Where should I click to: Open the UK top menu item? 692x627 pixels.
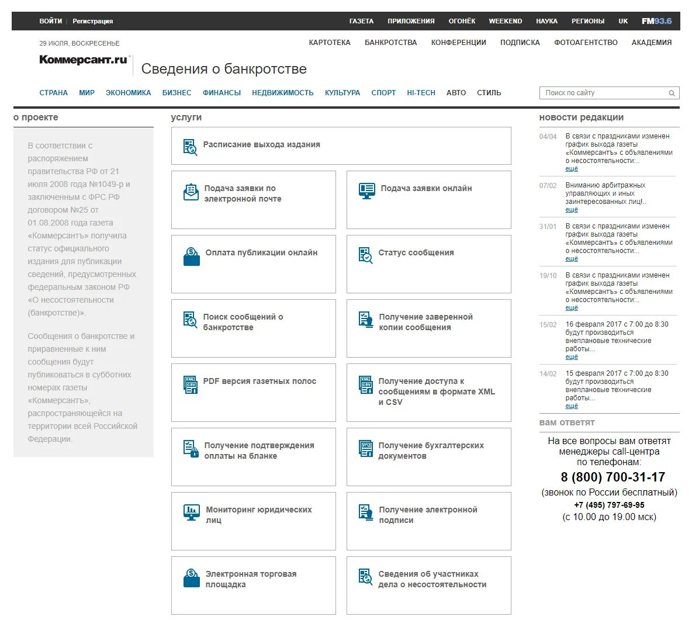pyautogui.click(x=623, y=21)
